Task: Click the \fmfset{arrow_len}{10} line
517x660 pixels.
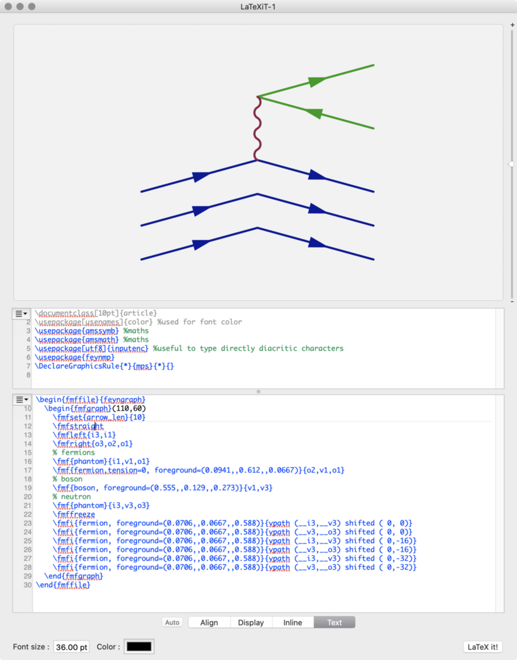Action: pos(99,417)
